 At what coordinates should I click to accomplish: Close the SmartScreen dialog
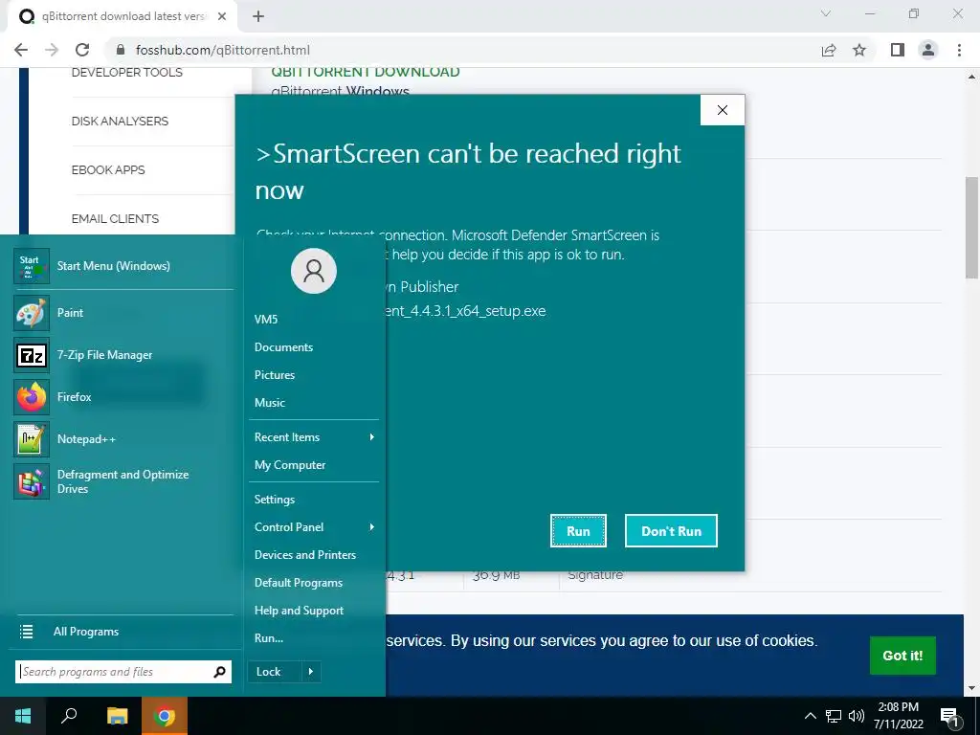pyautogui.click(x=723, y=110)
